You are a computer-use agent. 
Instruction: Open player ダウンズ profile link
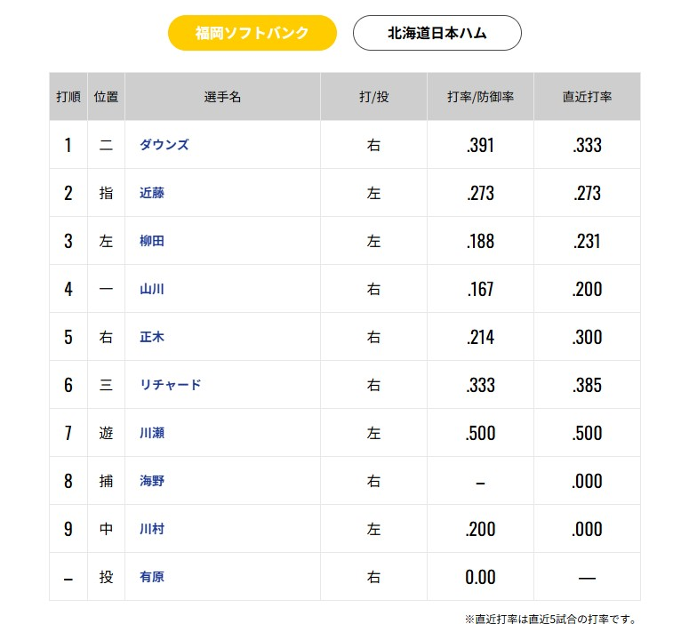click(x=164, y=145)
